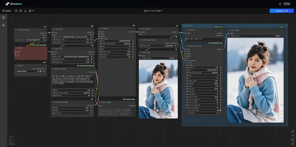Collapse the VAE Decode node
Viewport: 296px width, 147px height.
pyautogui.click(x=140, y=29)
